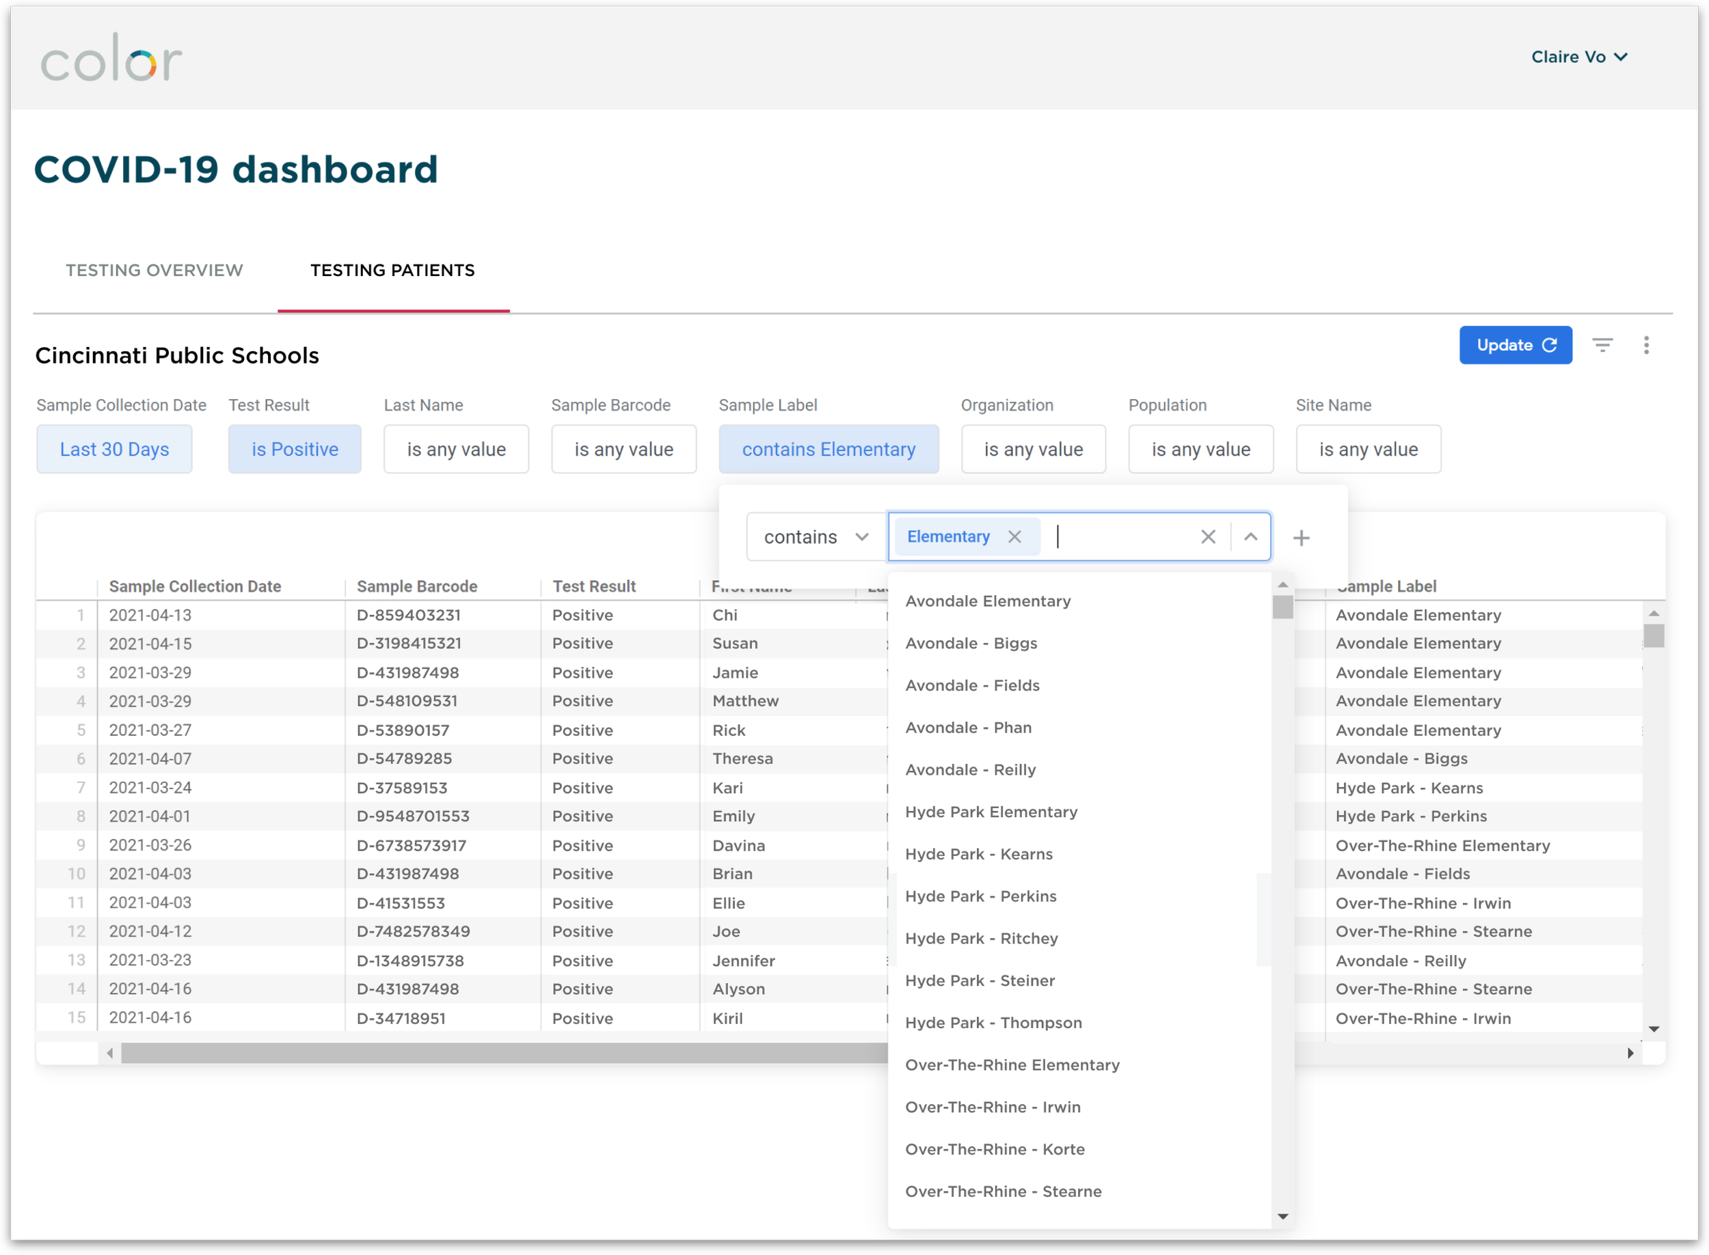
Task: Pick the Hyde Park Elementary suggestion
Action: (x=1079, y=812)
